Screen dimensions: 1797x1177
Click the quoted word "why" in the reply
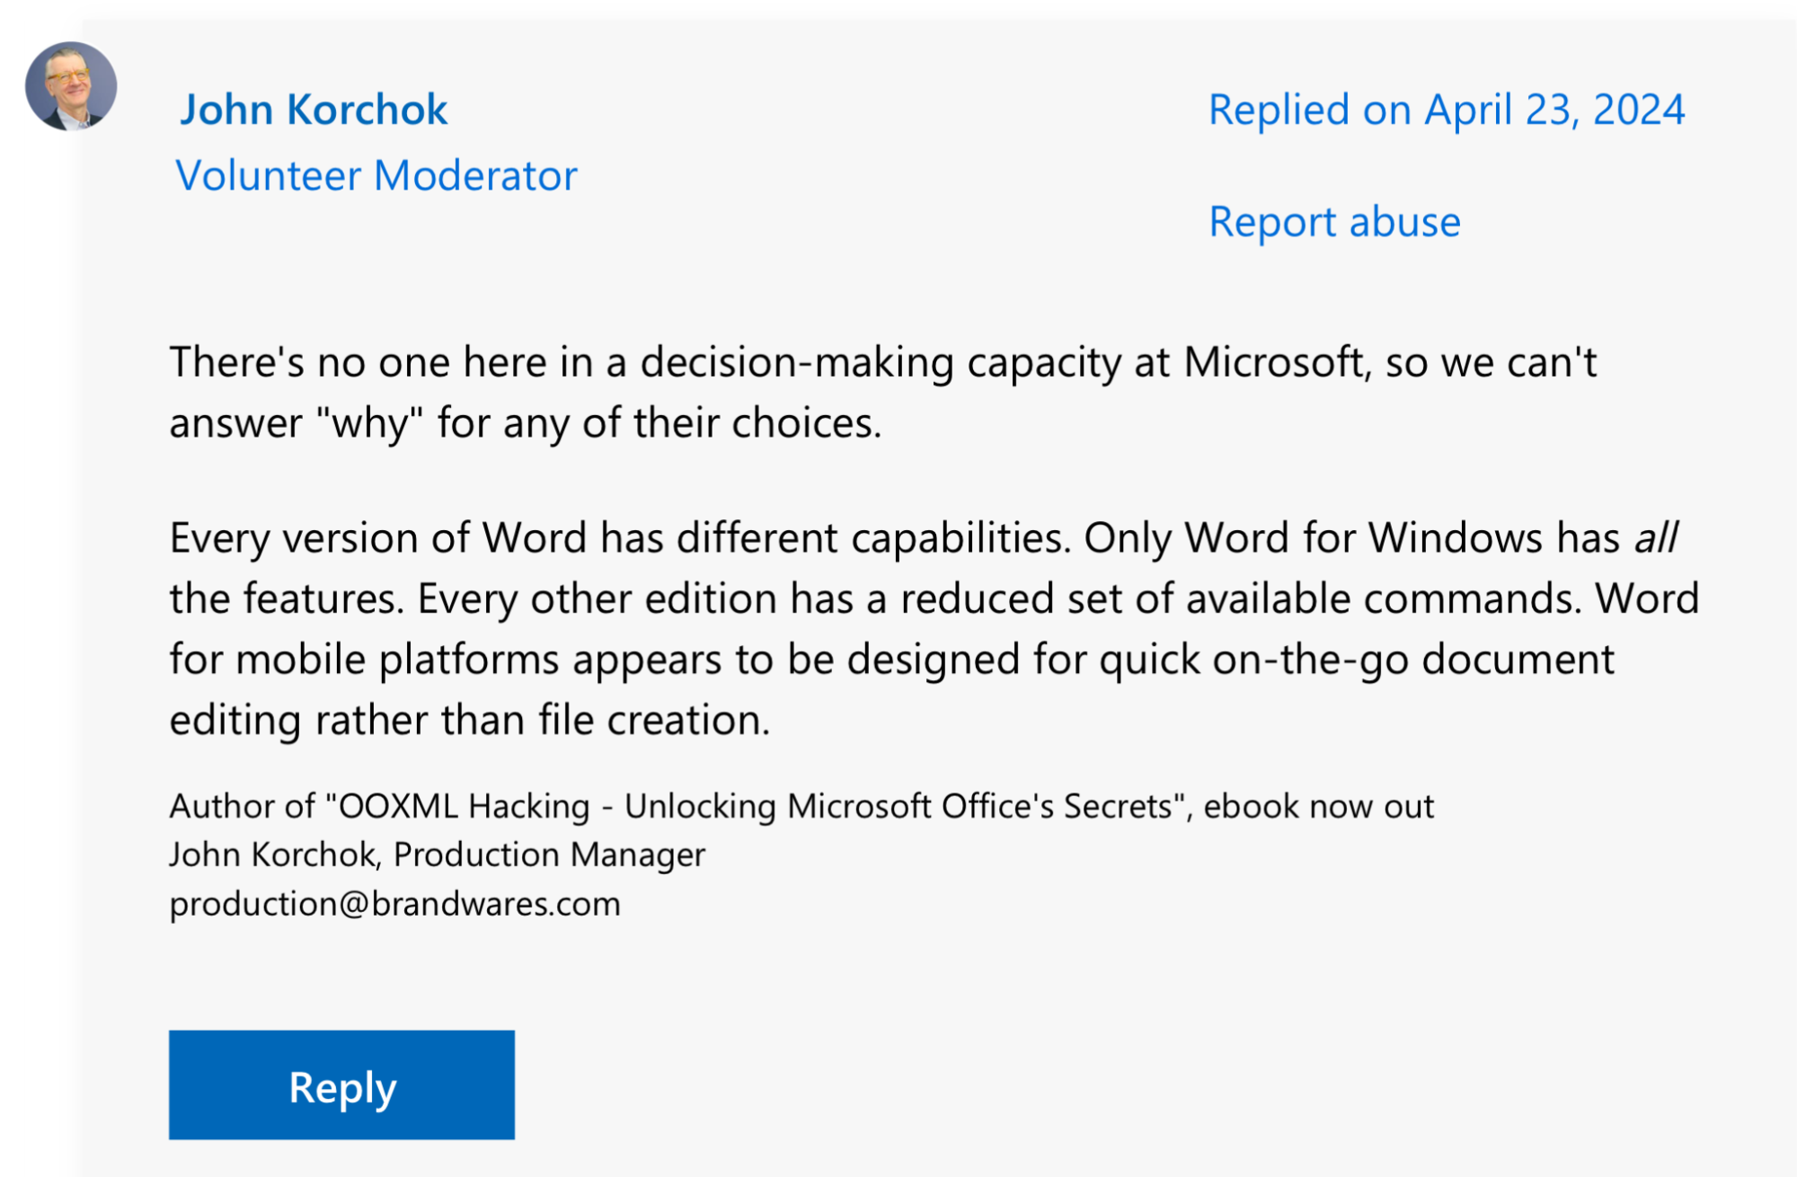click(x=369, y=423)
